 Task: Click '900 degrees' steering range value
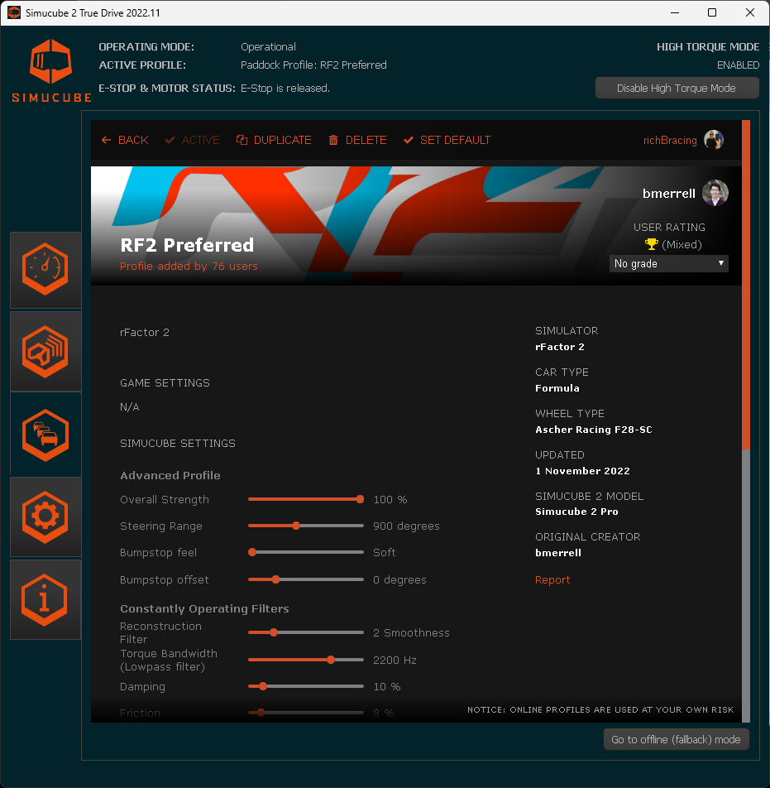(406, 526)
